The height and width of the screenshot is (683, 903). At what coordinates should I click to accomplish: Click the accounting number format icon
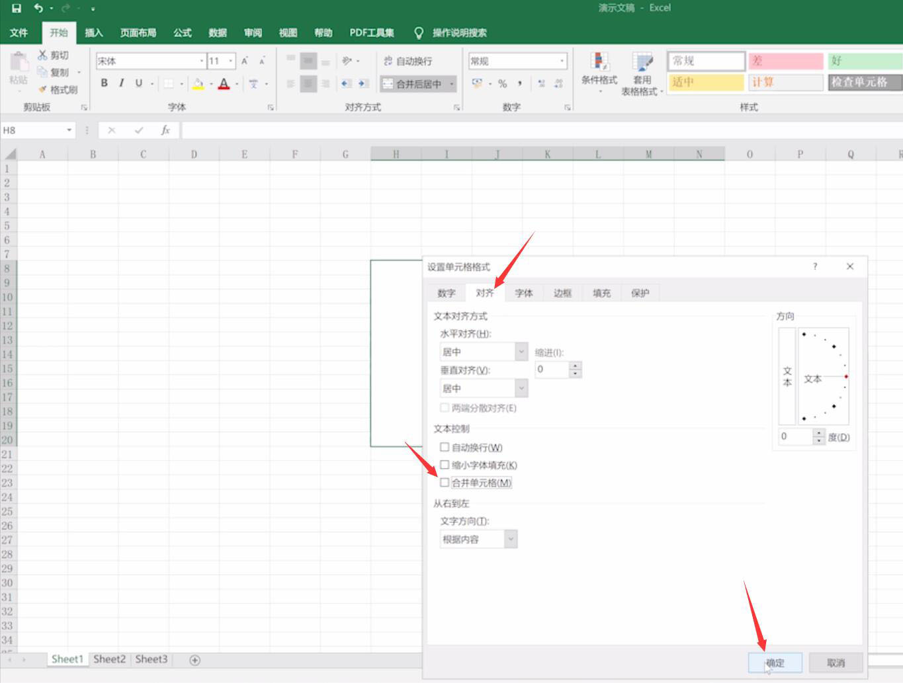click(x=477, y=83)
